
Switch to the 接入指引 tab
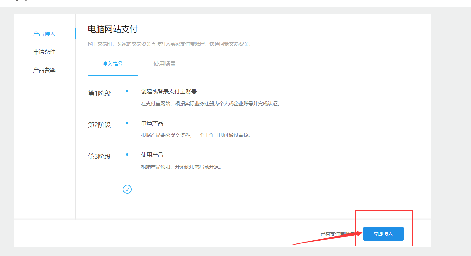click(113, 64)
